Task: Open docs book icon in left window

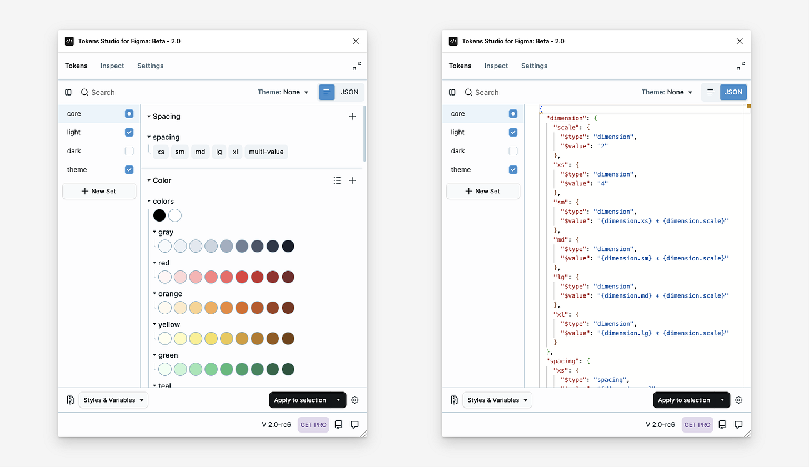Action: [x=338, y=425]
